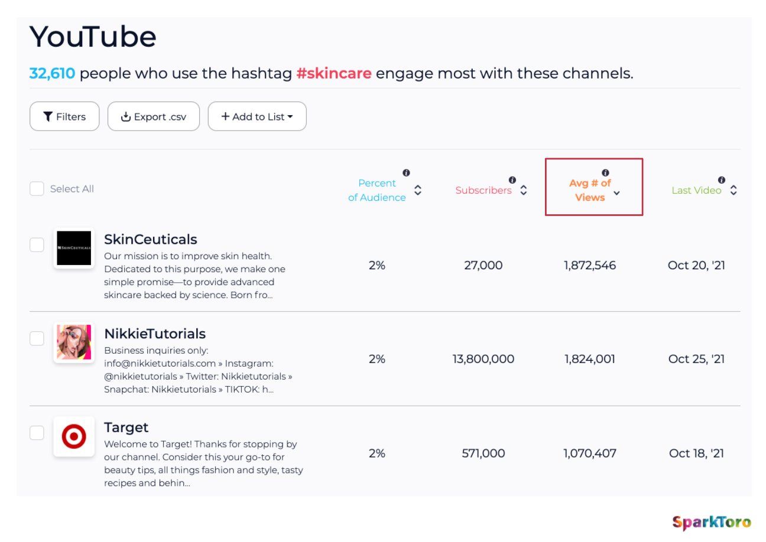
Task: Click the SparkToro logo
Action: pyautogui.click(x=712, y=522)
